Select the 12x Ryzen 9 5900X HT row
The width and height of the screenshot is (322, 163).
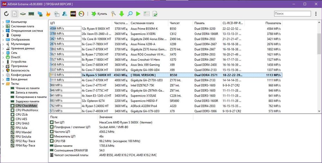click(166, 29)
